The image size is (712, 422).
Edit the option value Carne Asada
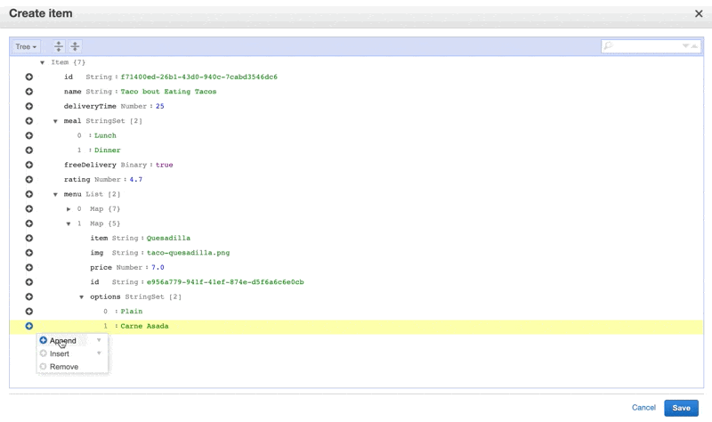coord(144,326)
